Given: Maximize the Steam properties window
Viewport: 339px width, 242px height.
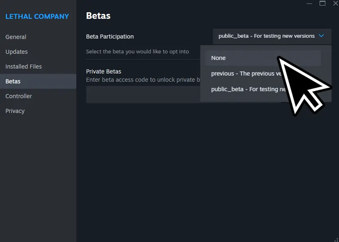Looking at the screenshot, I should pyautogui.click(x=322, y=3).
